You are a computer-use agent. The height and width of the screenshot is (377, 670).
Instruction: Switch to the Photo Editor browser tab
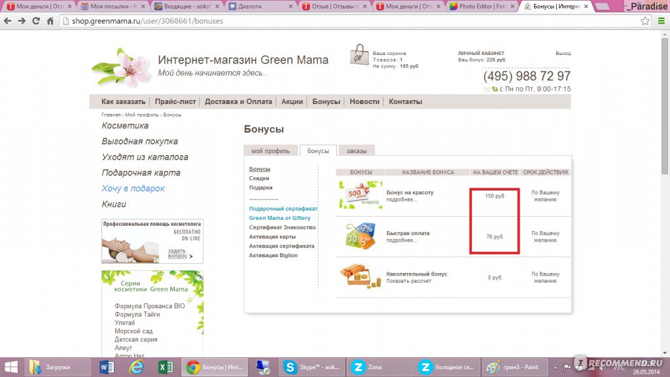[482, 7]
